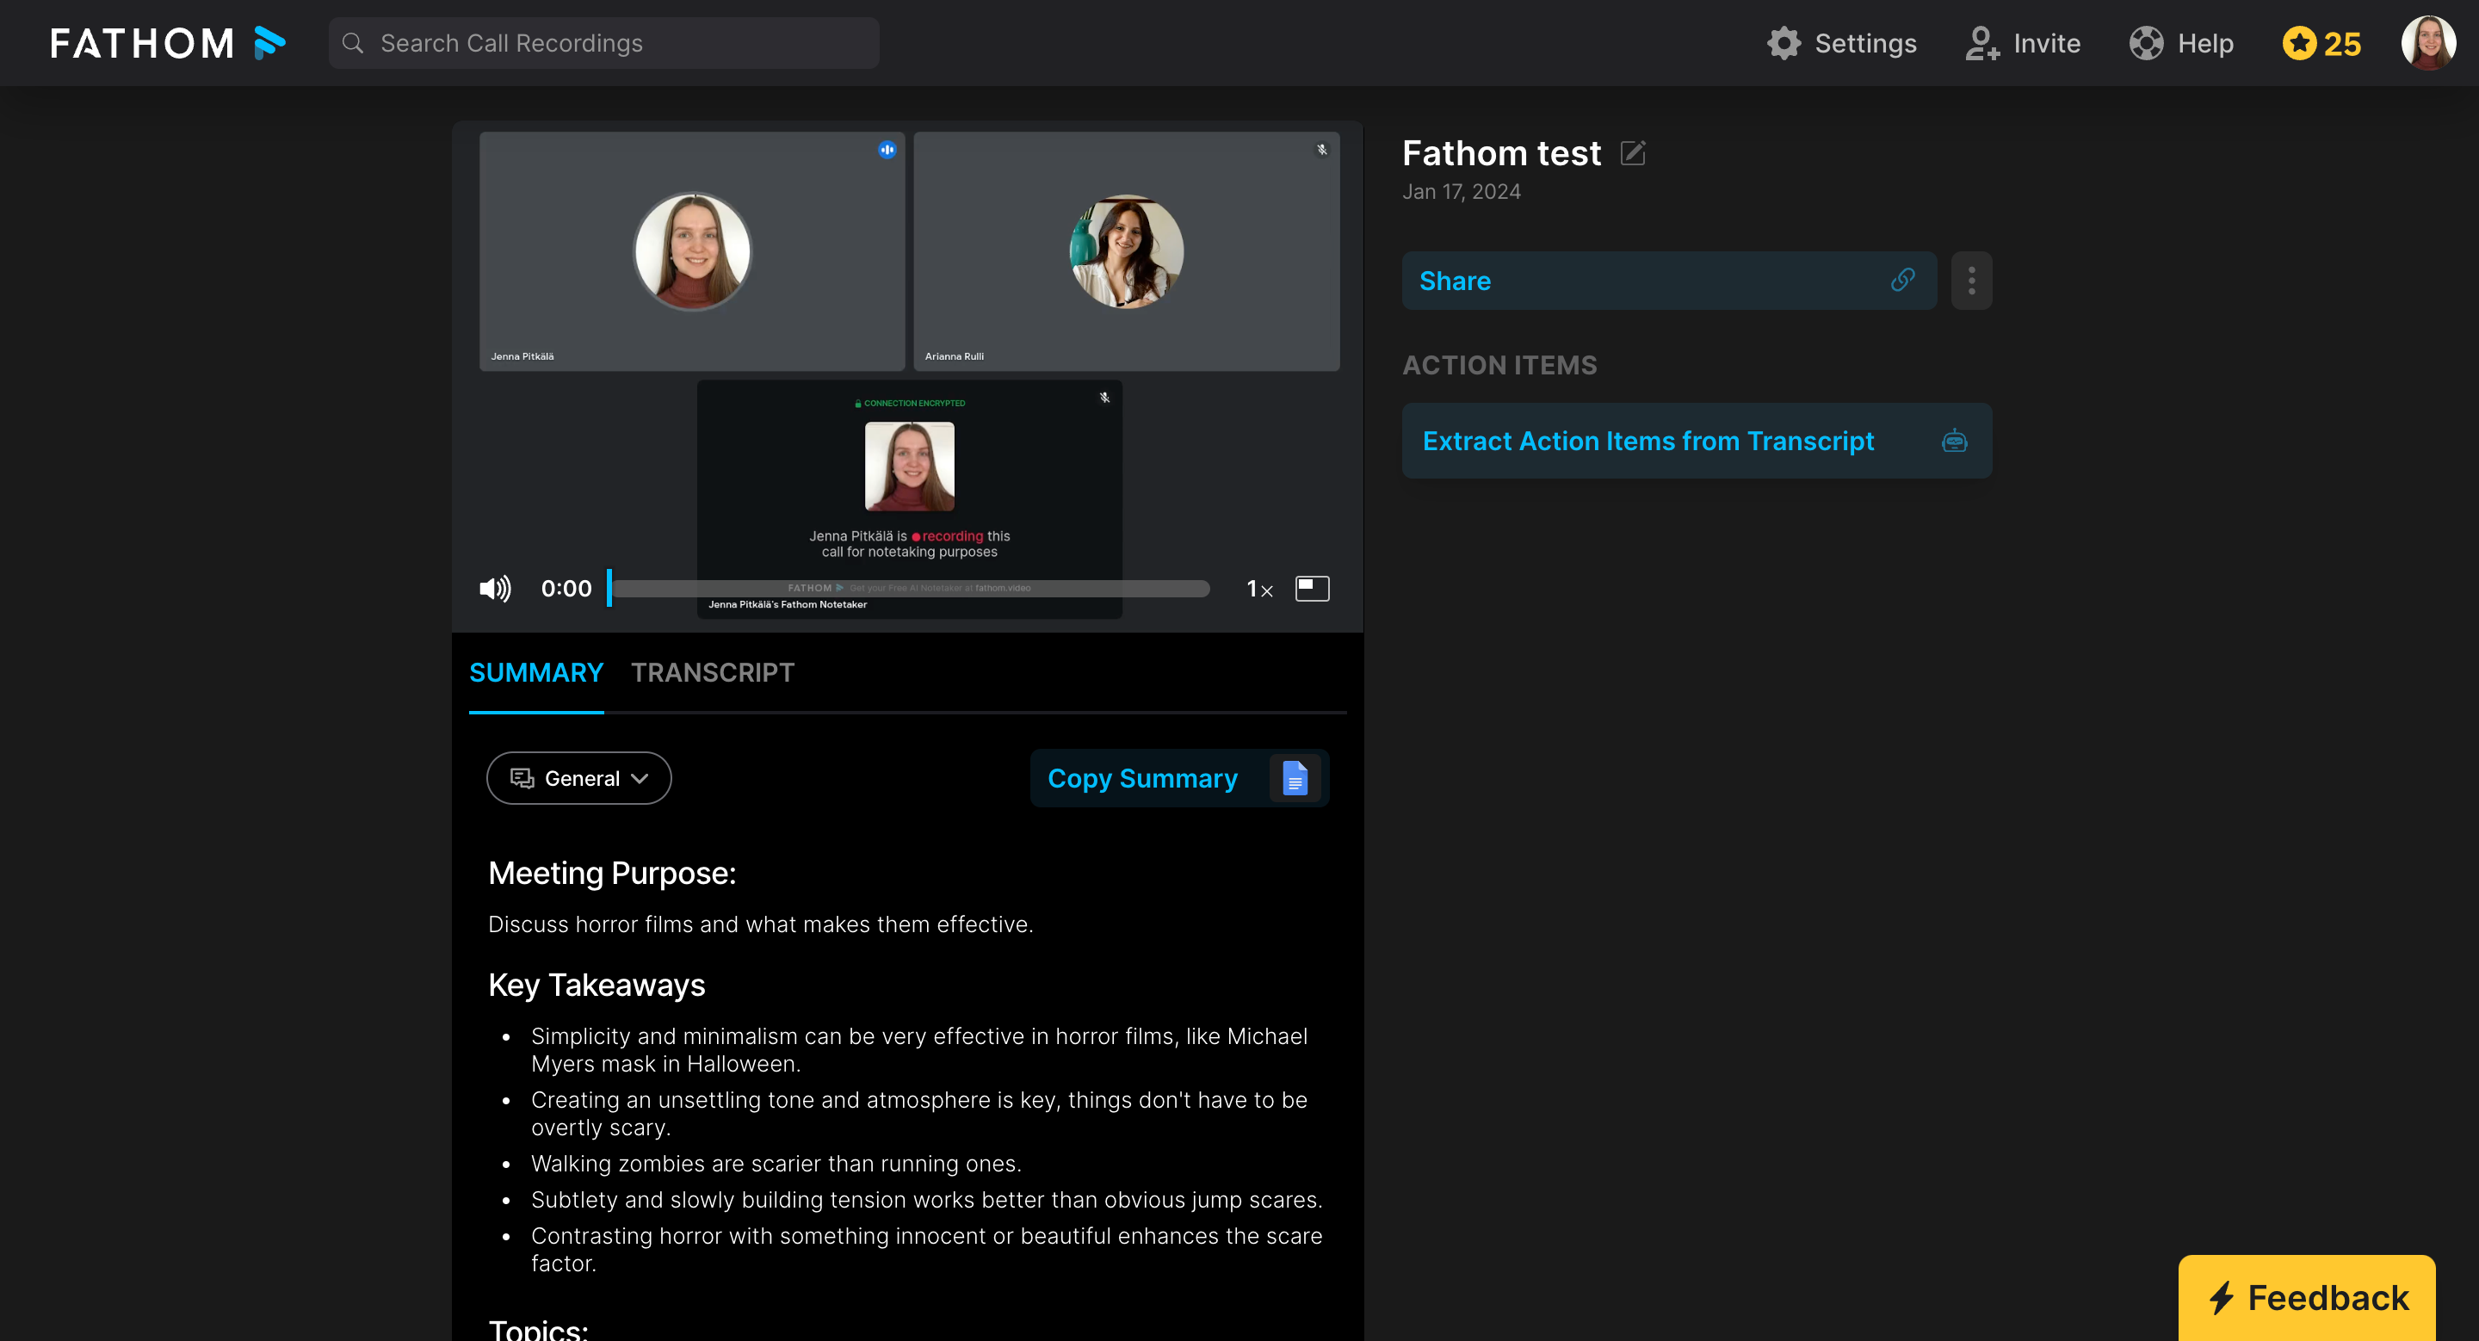
Task: Click the Help label
Action: (2204, 43)
